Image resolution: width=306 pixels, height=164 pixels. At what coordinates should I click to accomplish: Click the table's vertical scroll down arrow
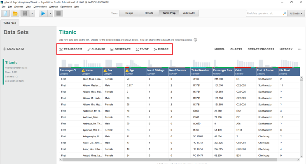click(301, 157)
